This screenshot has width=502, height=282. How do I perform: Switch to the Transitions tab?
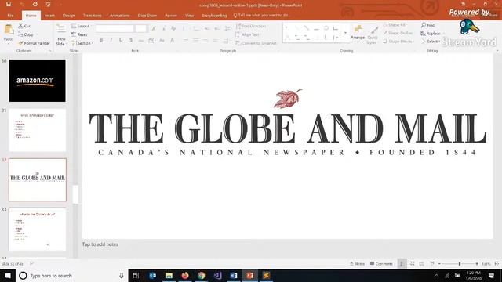(93, 16)
